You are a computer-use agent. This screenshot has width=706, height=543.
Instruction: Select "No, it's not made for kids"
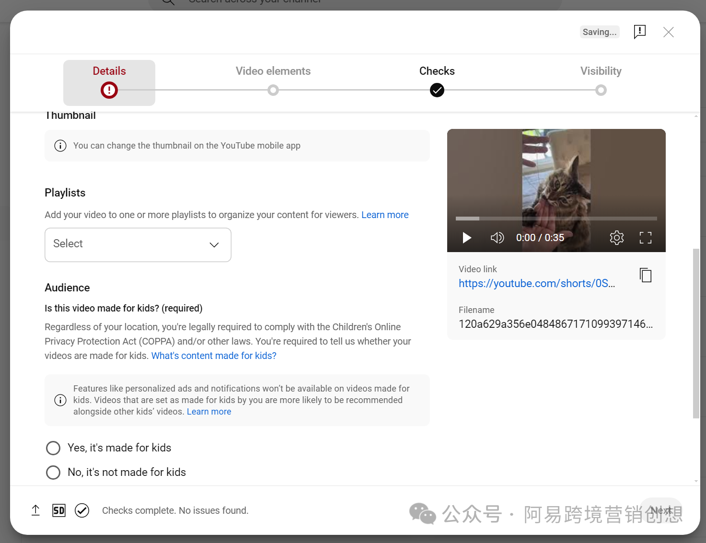[53, 473]
